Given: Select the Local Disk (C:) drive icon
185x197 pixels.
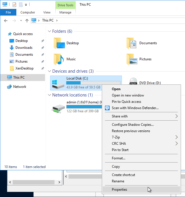Looking at the screenshot, I should (58, 84).
